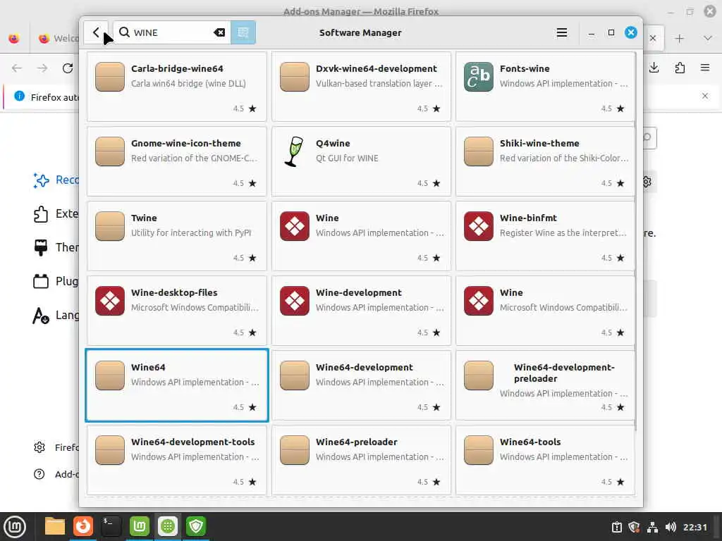Open Dxvk-wine64-development package icon
722x541 pixels.
(295, 77)
